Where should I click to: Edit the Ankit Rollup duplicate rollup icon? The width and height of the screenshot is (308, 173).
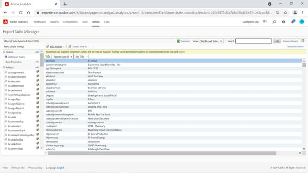tap(37, 94)
